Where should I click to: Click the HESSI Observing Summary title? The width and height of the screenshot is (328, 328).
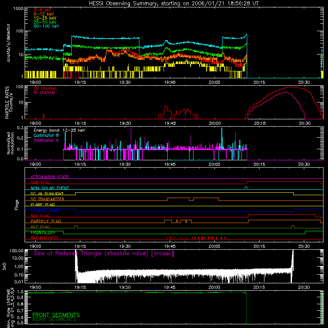pyautogui.click(x=173, y=4)
